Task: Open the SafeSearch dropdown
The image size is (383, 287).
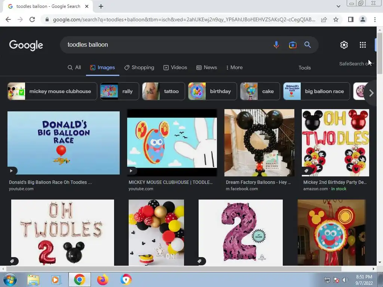Action: [356, 64]
